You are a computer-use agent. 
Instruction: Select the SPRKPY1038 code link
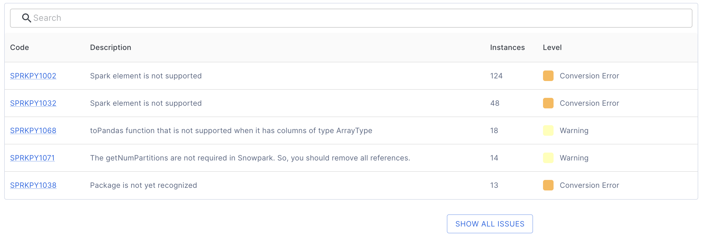coord(33,185)
